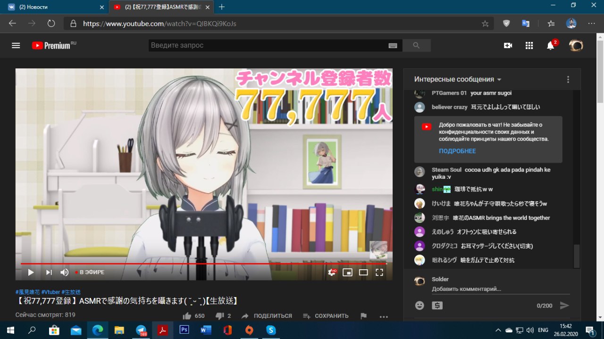Viewport: 604px width, 339px height.
Task: Mute the video volume
Action: click(65, 272)
